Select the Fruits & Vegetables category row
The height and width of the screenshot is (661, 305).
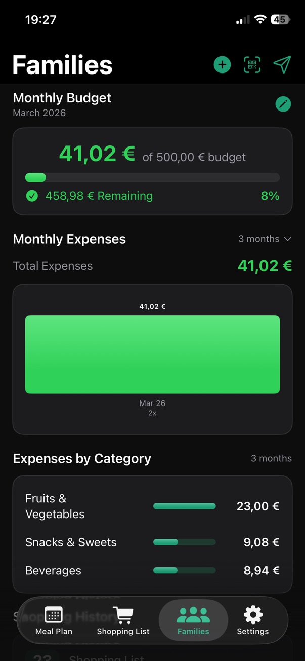pos(152,506)
